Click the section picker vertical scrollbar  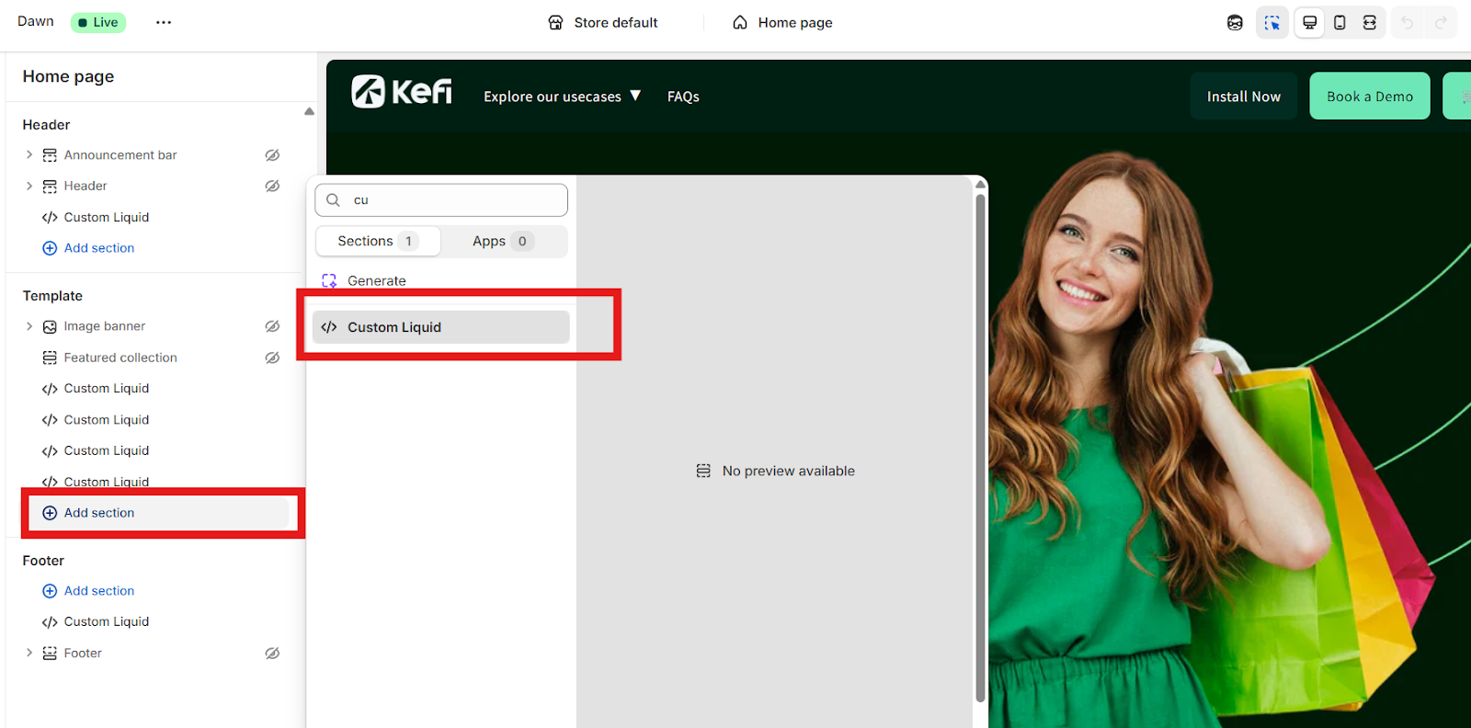tap(980, 441)
